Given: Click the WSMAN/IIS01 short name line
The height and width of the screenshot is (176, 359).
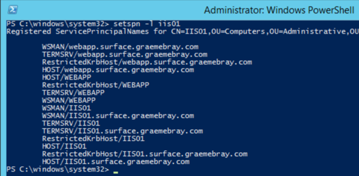Looking at the screenshot, I should coord(67,108).
